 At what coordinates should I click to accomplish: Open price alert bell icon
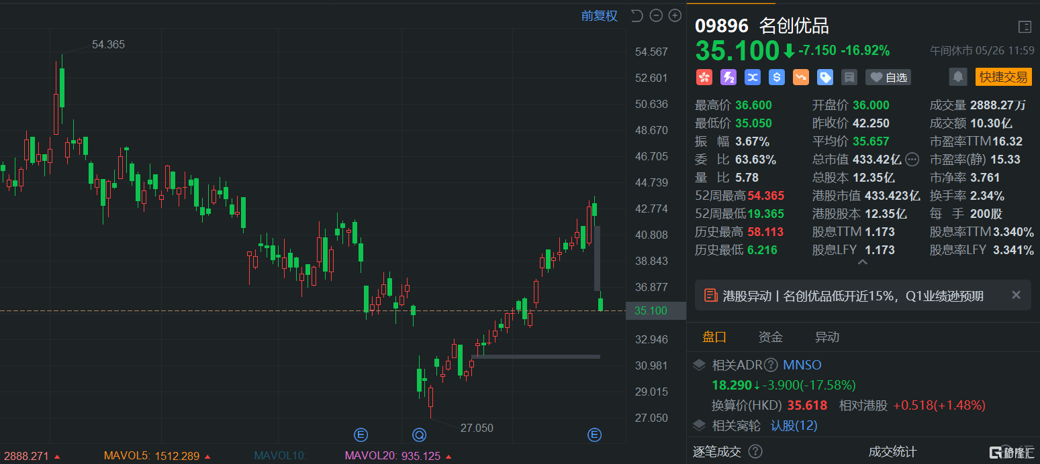[x=958, y=77]
